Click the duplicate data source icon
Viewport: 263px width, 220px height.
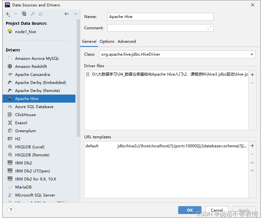(24, 14)
